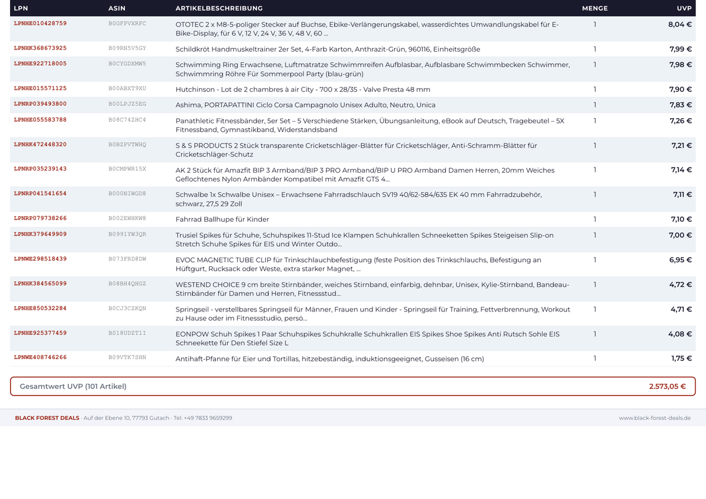Select ASIN B00LPJZ5EG for Ashima item

point(127,105)
